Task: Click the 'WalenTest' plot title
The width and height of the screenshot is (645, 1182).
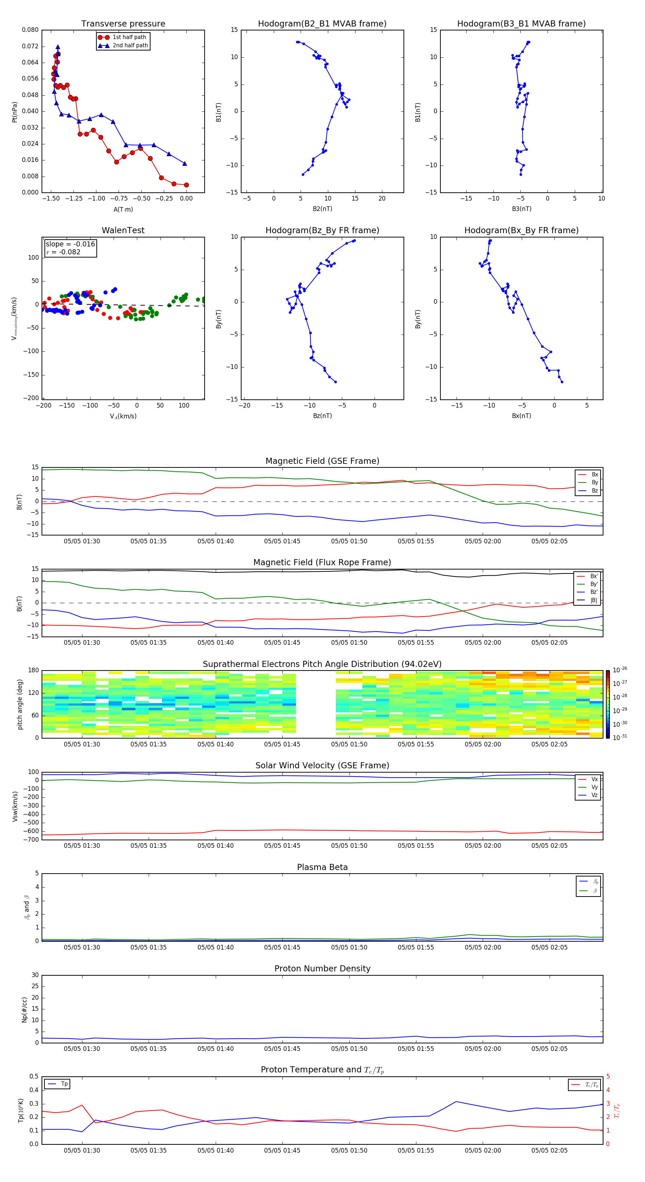Action: point(123,230)
